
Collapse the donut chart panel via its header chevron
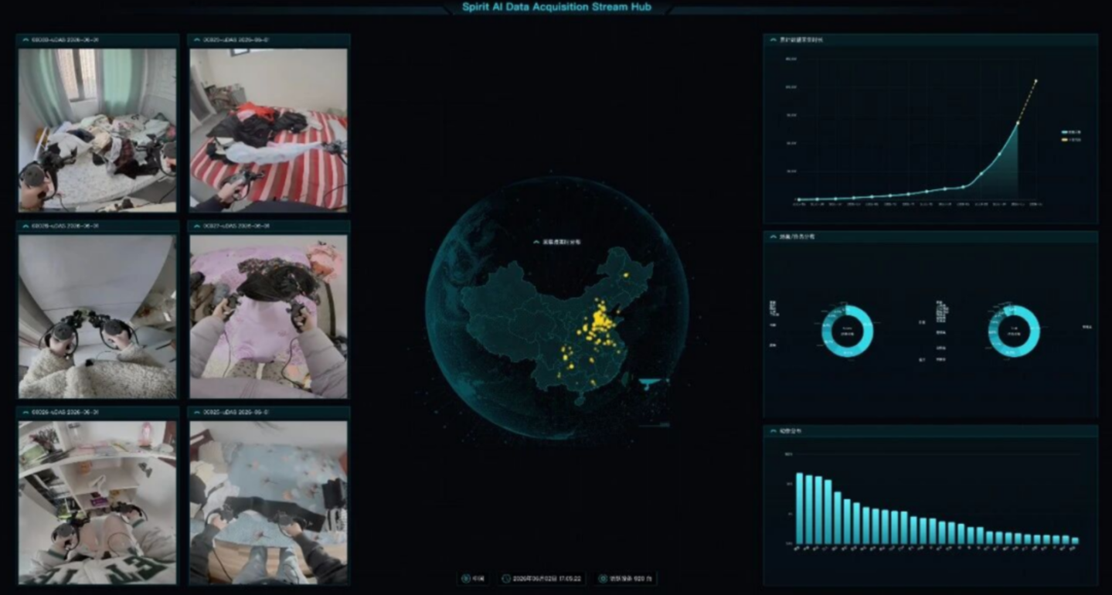click(x=772, y=237)
